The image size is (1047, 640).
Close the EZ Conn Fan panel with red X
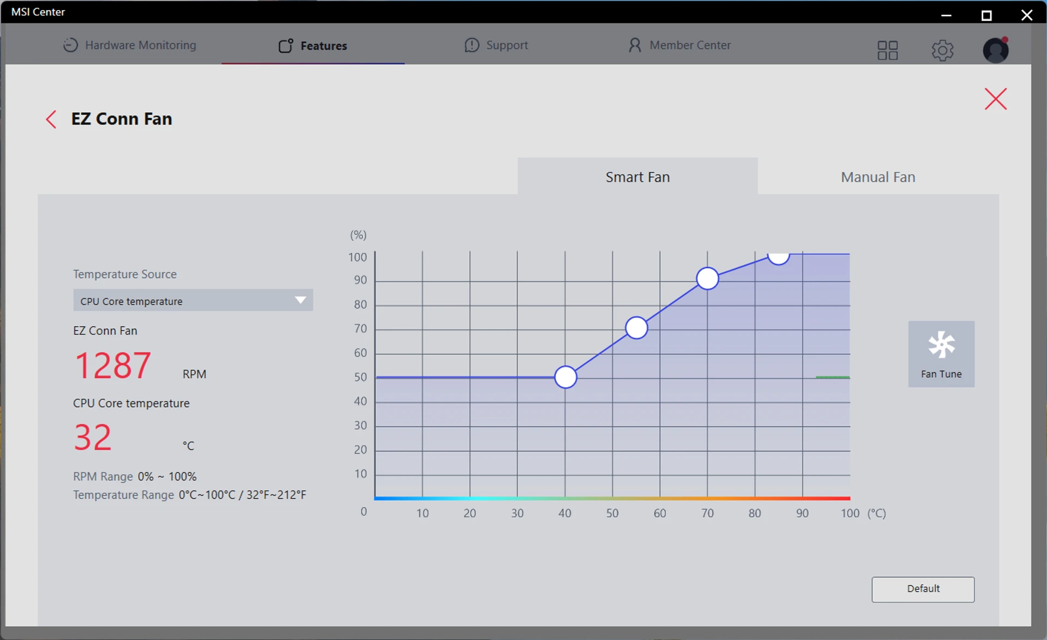point(995,99)
